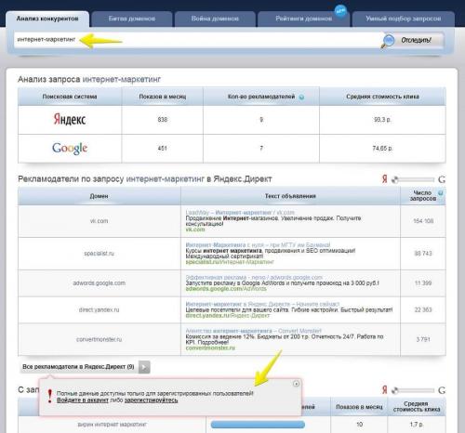Viewport: 465px width, 433px height.
Task: Click the green direct.yandex.ru ad URL
Action: 228,316
